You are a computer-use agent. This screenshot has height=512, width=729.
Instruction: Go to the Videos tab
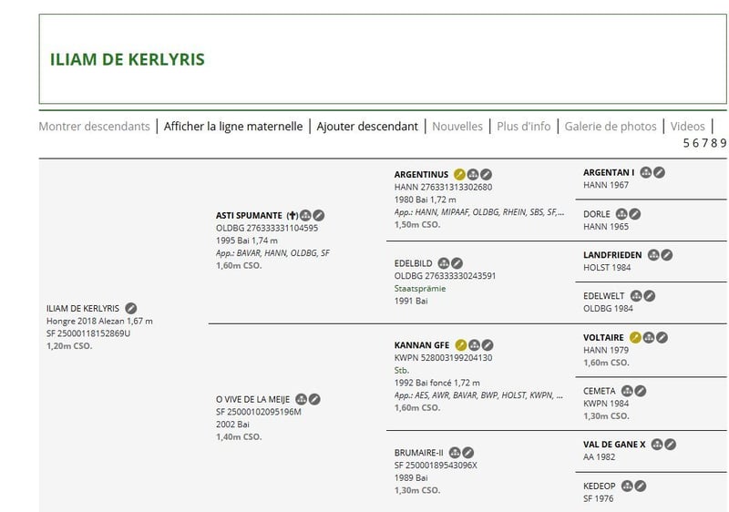pyautogui.click(x=688, y=127)
